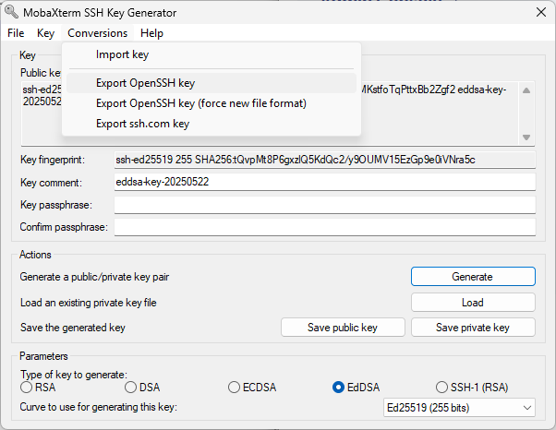556x430 pixels.
Task: Choose Export OpenSSH key (force new file format)
Action: click(212, 103)
